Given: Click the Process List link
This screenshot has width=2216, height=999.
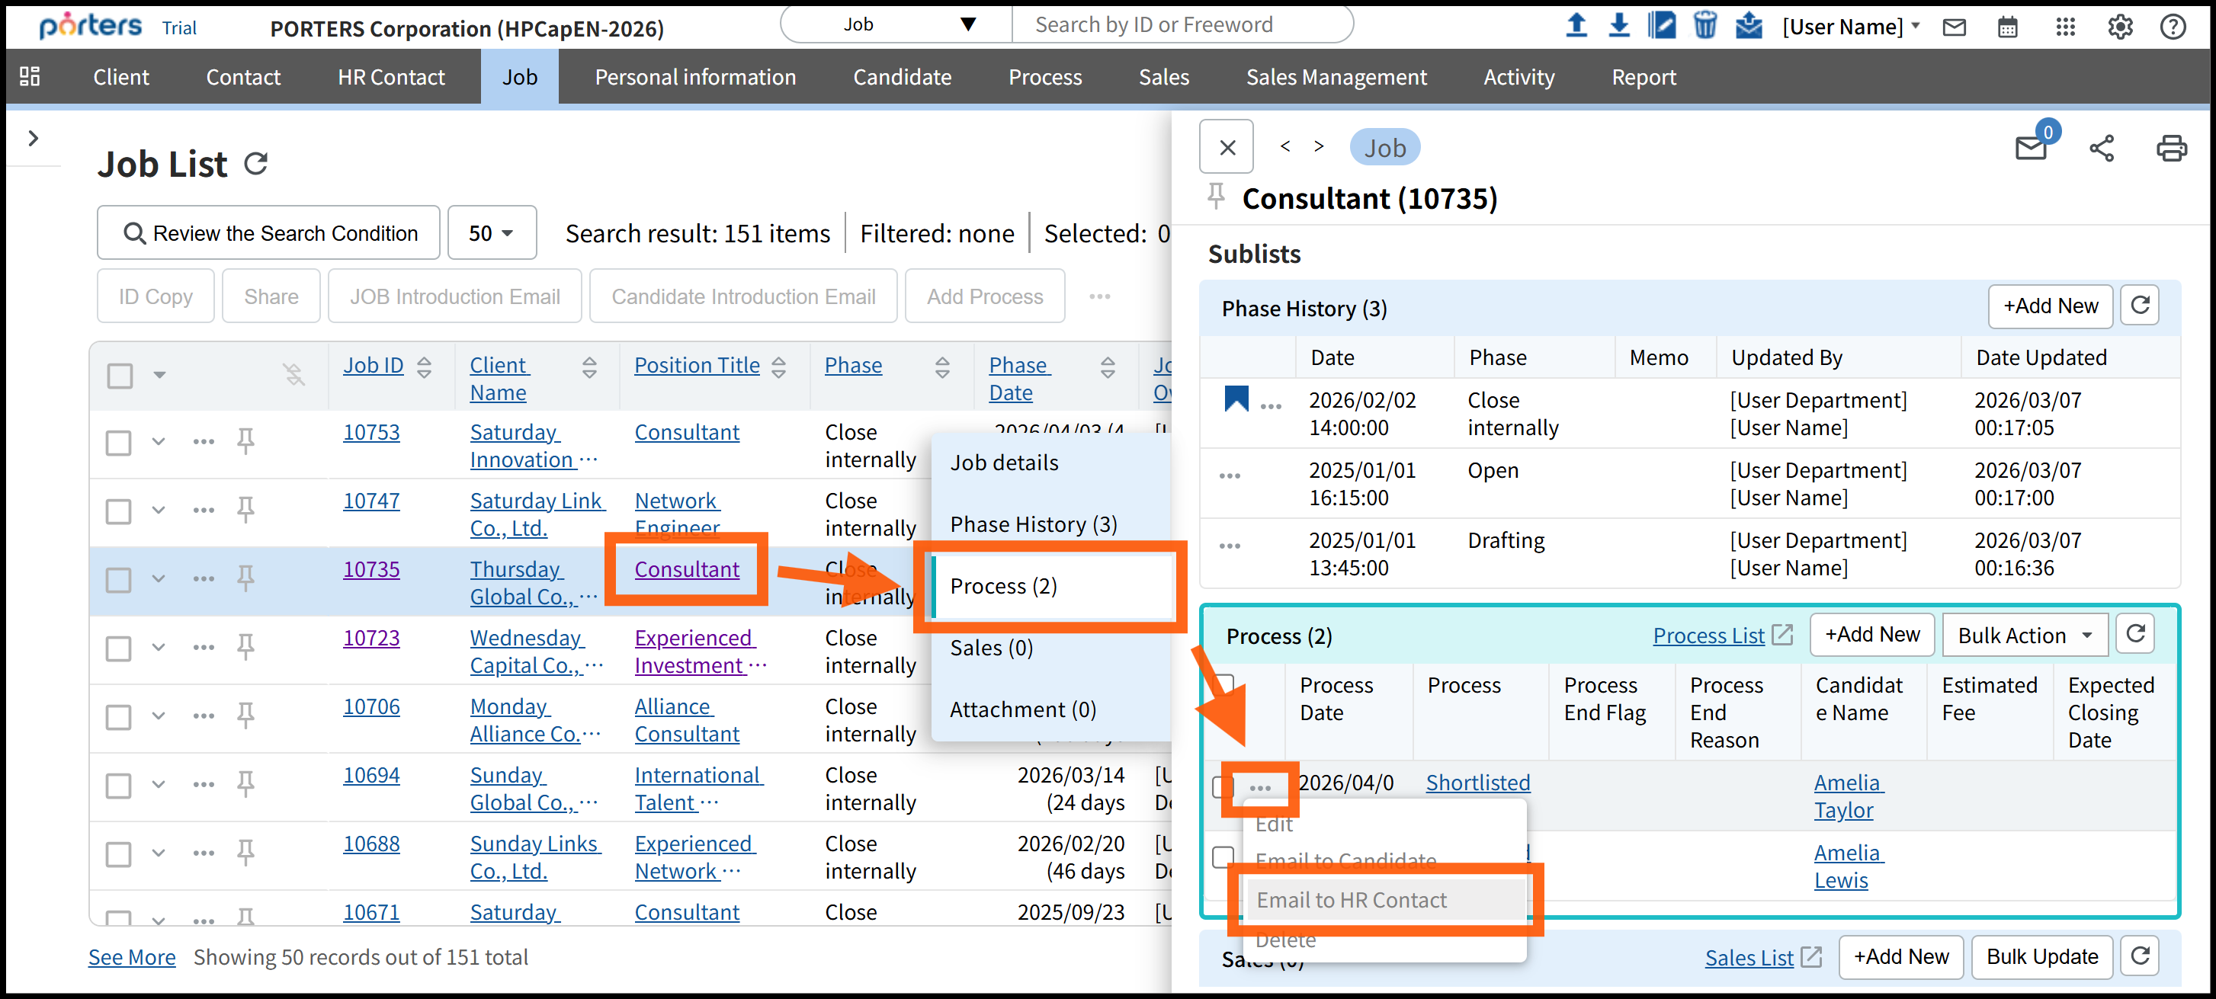Looking at the screenshot, I should click(1708, 636).
